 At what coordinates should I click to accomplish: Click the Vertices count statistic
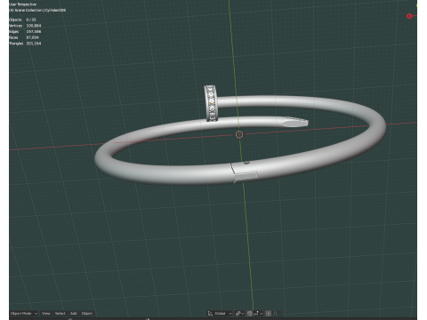tap(25, 26)
